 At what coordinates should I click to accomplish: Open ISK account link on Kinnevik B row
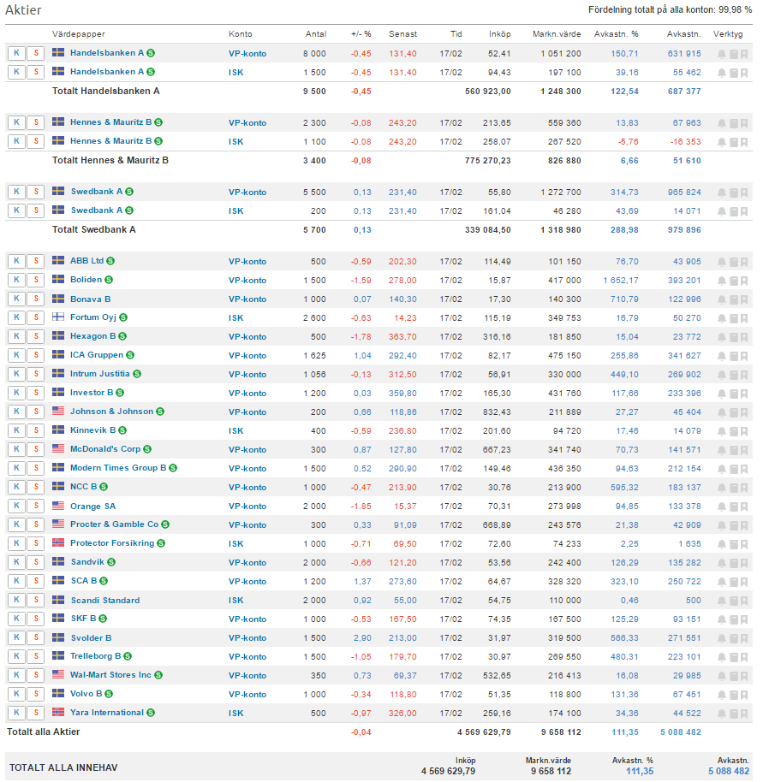(x=236, y=431)
